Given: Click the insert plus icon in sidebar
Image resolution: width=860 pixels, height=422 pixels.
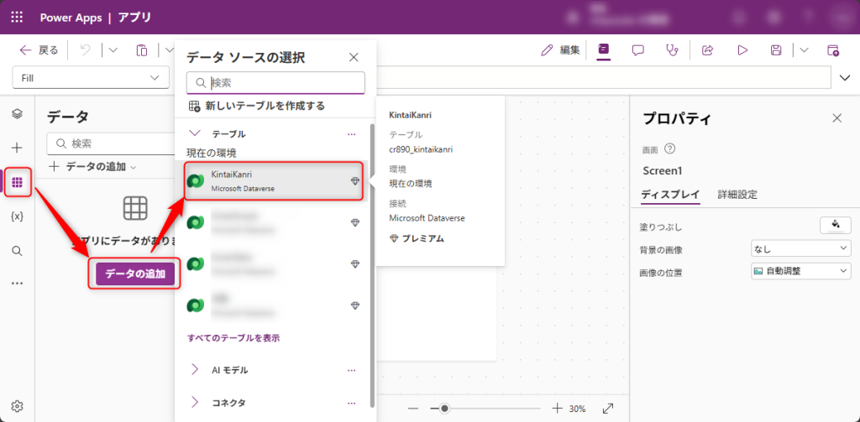Looking at the screenshot, I should 17,148.
